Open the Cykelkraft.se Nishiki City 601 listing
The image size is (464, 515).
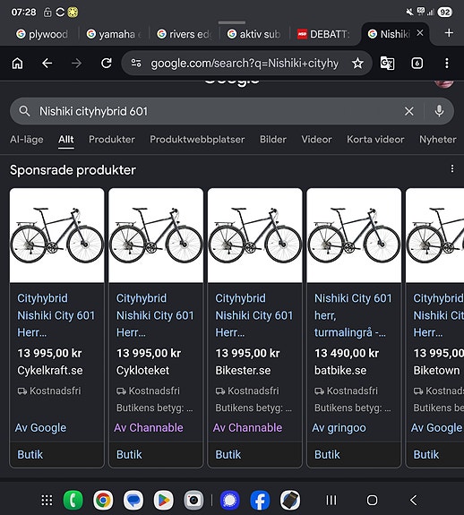pos(56,315)
